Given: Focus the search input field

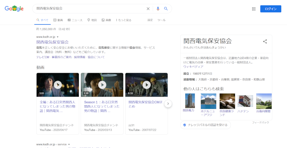Looking at the screenshot, I should click(90, 8).
